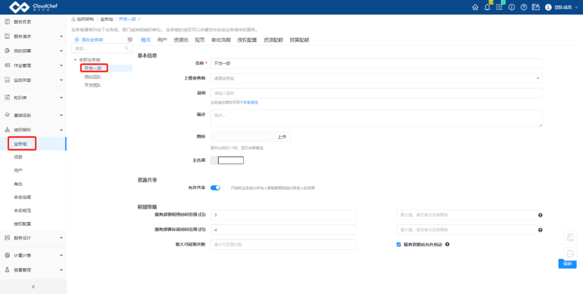This screenshot has width=583, height=294.
Task: Click the 知识库 sidebar icon
Action: [7, 98]
